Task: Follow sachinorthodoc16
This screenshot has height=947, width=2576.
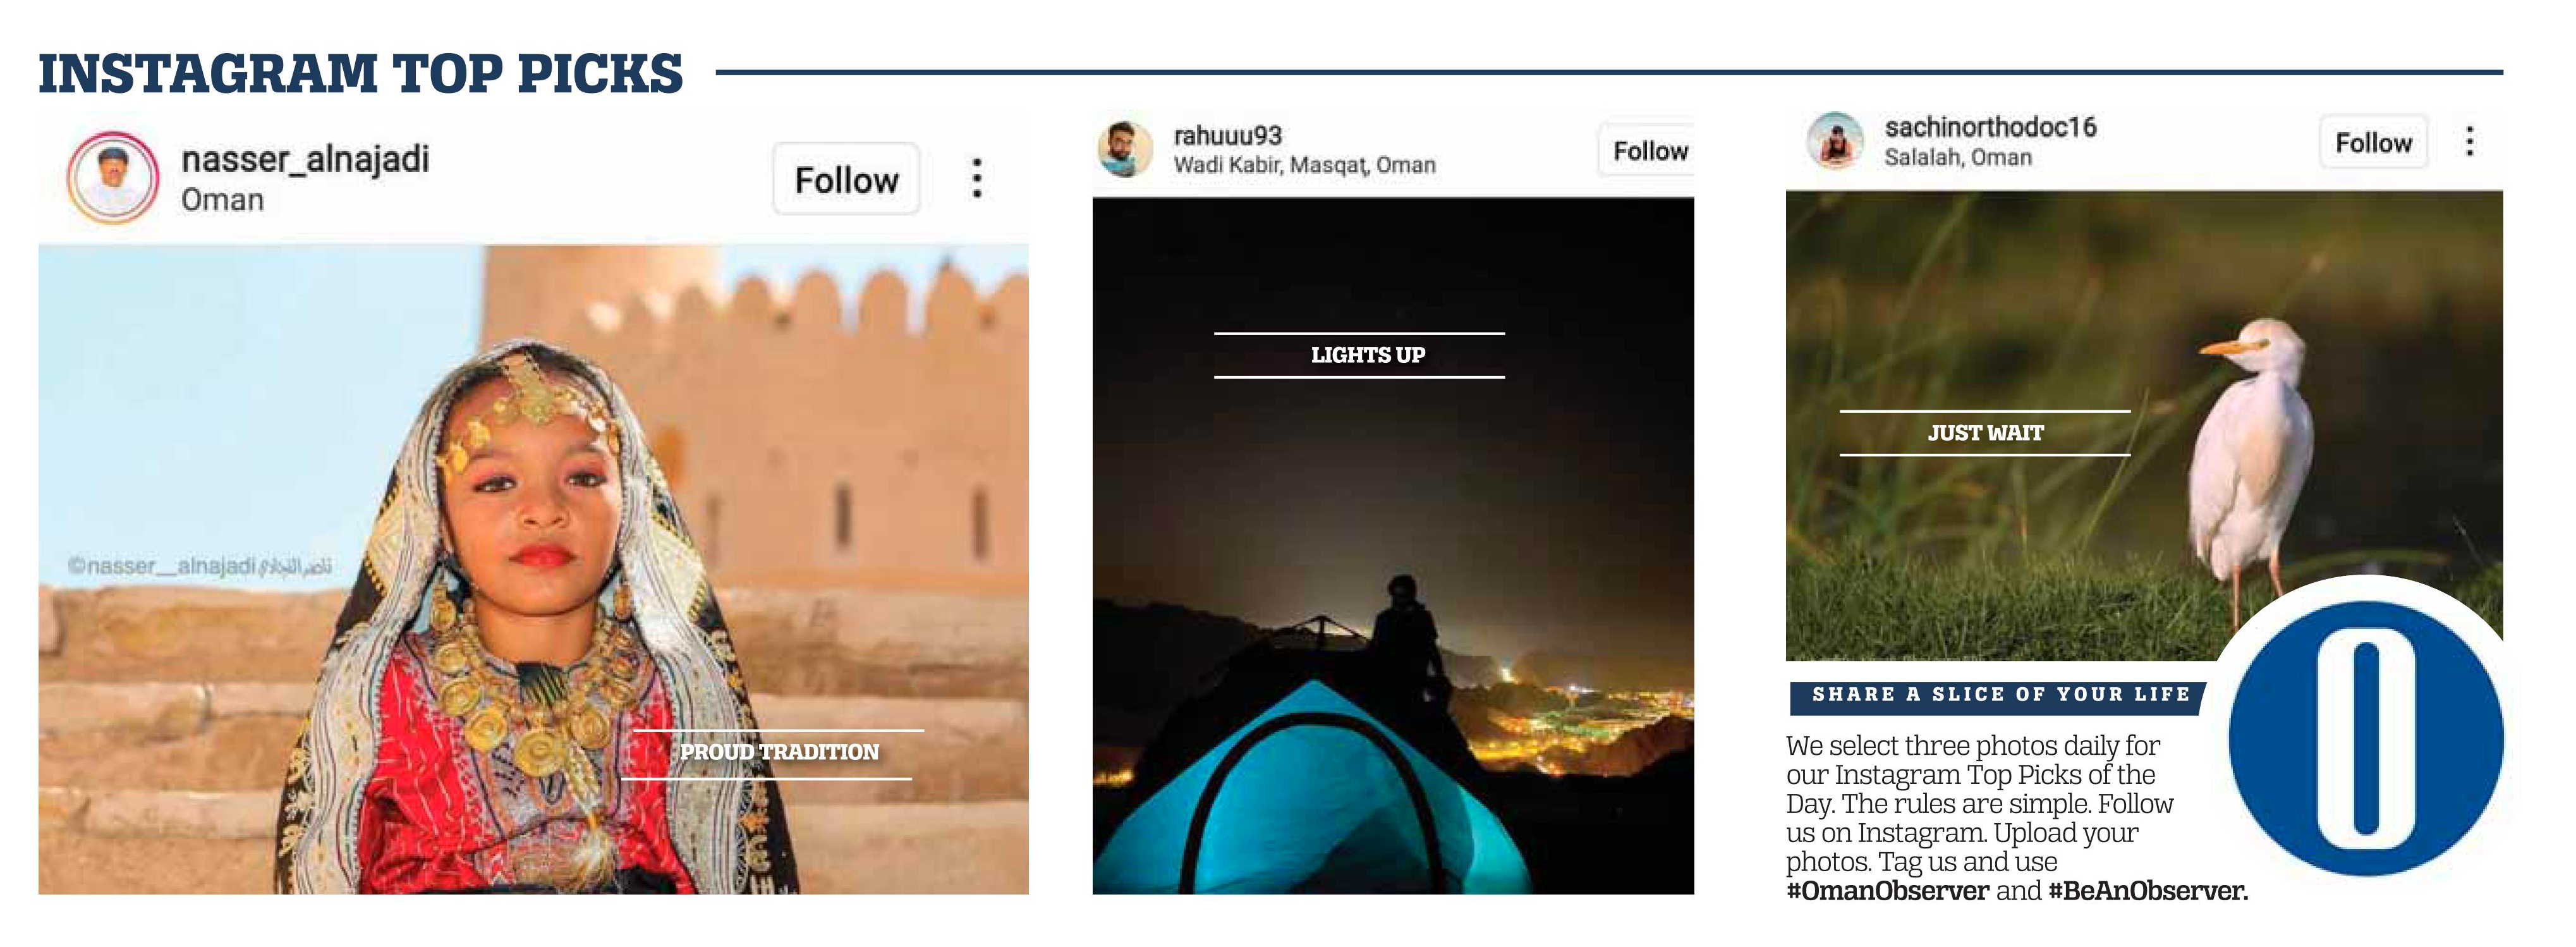Action: (2373, 142)
